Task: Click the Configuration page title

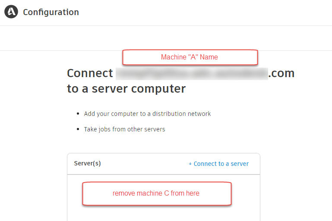Action: (x=51, y=12)
